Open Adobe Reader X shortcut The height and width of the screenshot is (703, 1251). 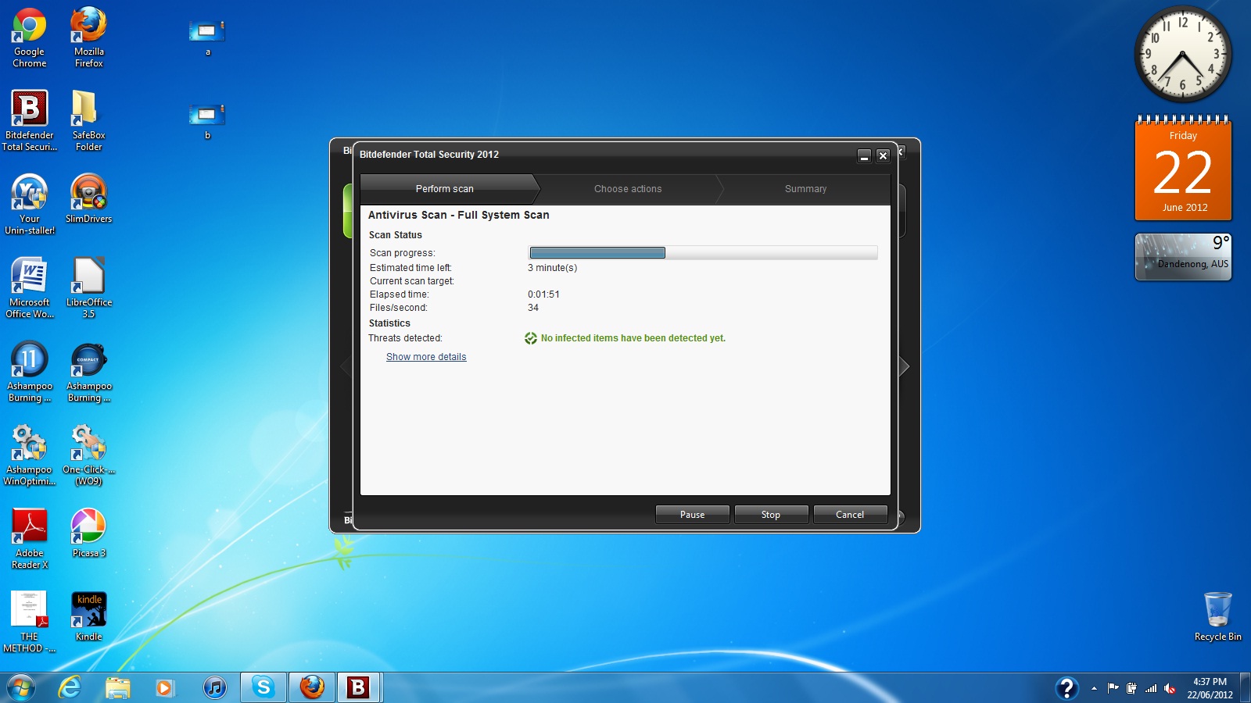tap(30, 538)
